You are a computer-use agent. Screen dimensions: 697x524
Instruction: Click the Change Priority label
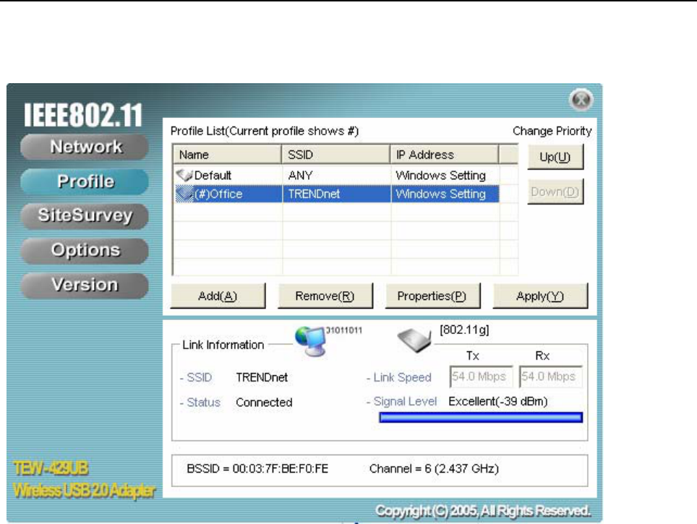pyautogui.click(x=552, y=131)
